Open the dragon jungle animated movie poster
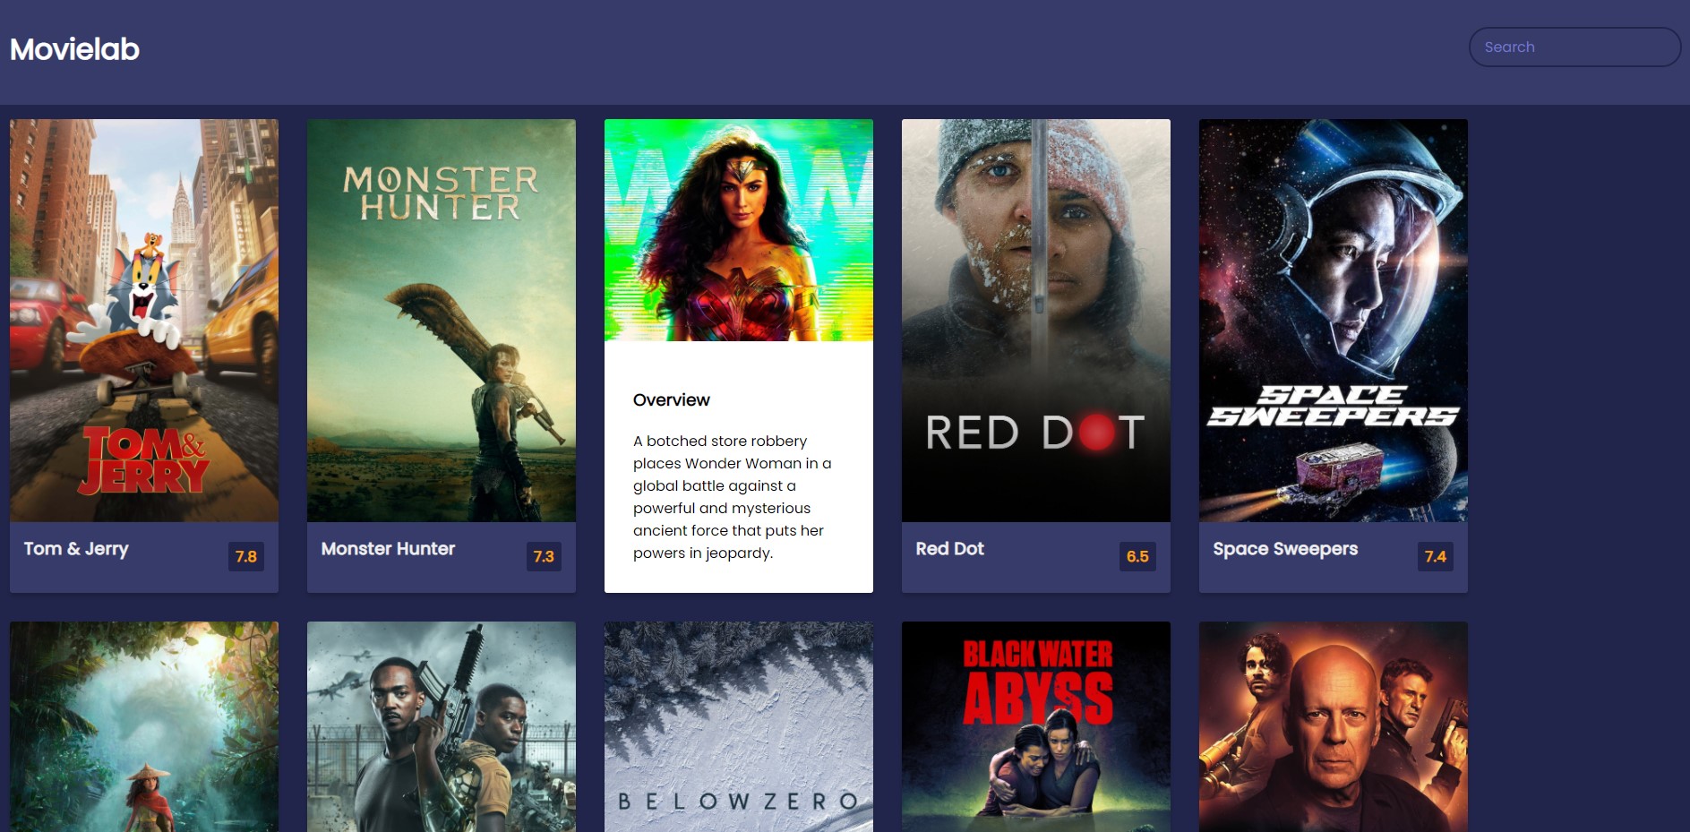The width and height of the screenshot is (1690, 832). pos(144,726)
